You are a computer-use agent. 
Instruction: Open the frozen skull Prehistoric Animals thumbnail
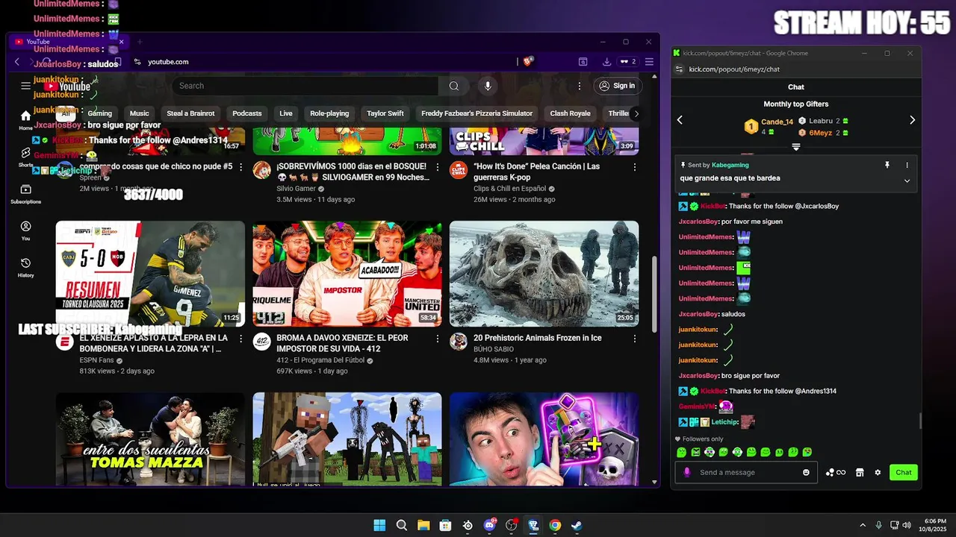tap(544, 274)
